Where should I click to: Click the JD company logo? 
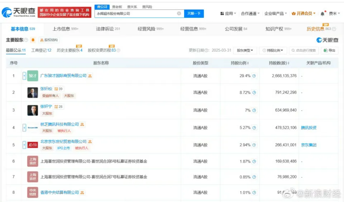click(x=33, y=145)
